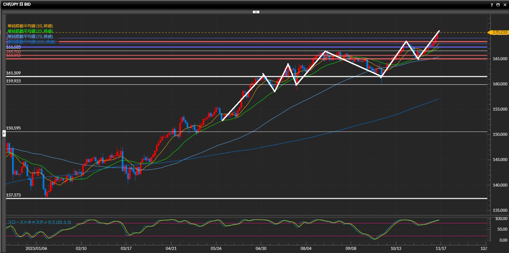This screenshot has height=253, width=509.
Task: Click the CHF/JPY window title
Action: click(x=17, y=4)
